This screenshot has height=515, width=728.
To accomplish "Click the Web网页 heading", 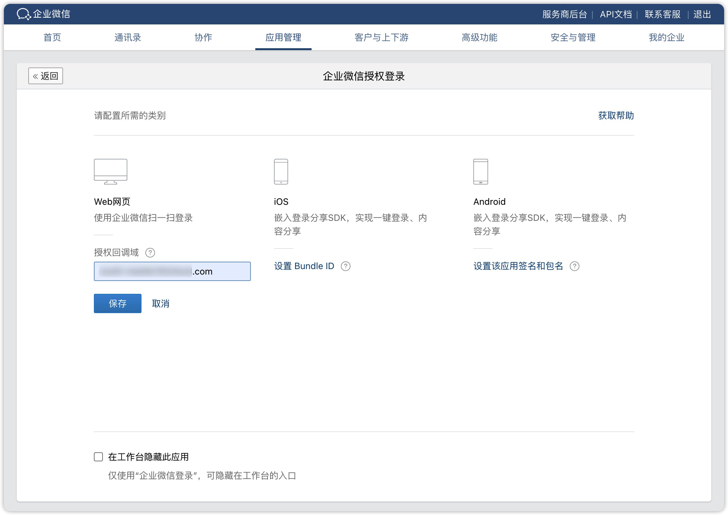I will coord(112,202).
